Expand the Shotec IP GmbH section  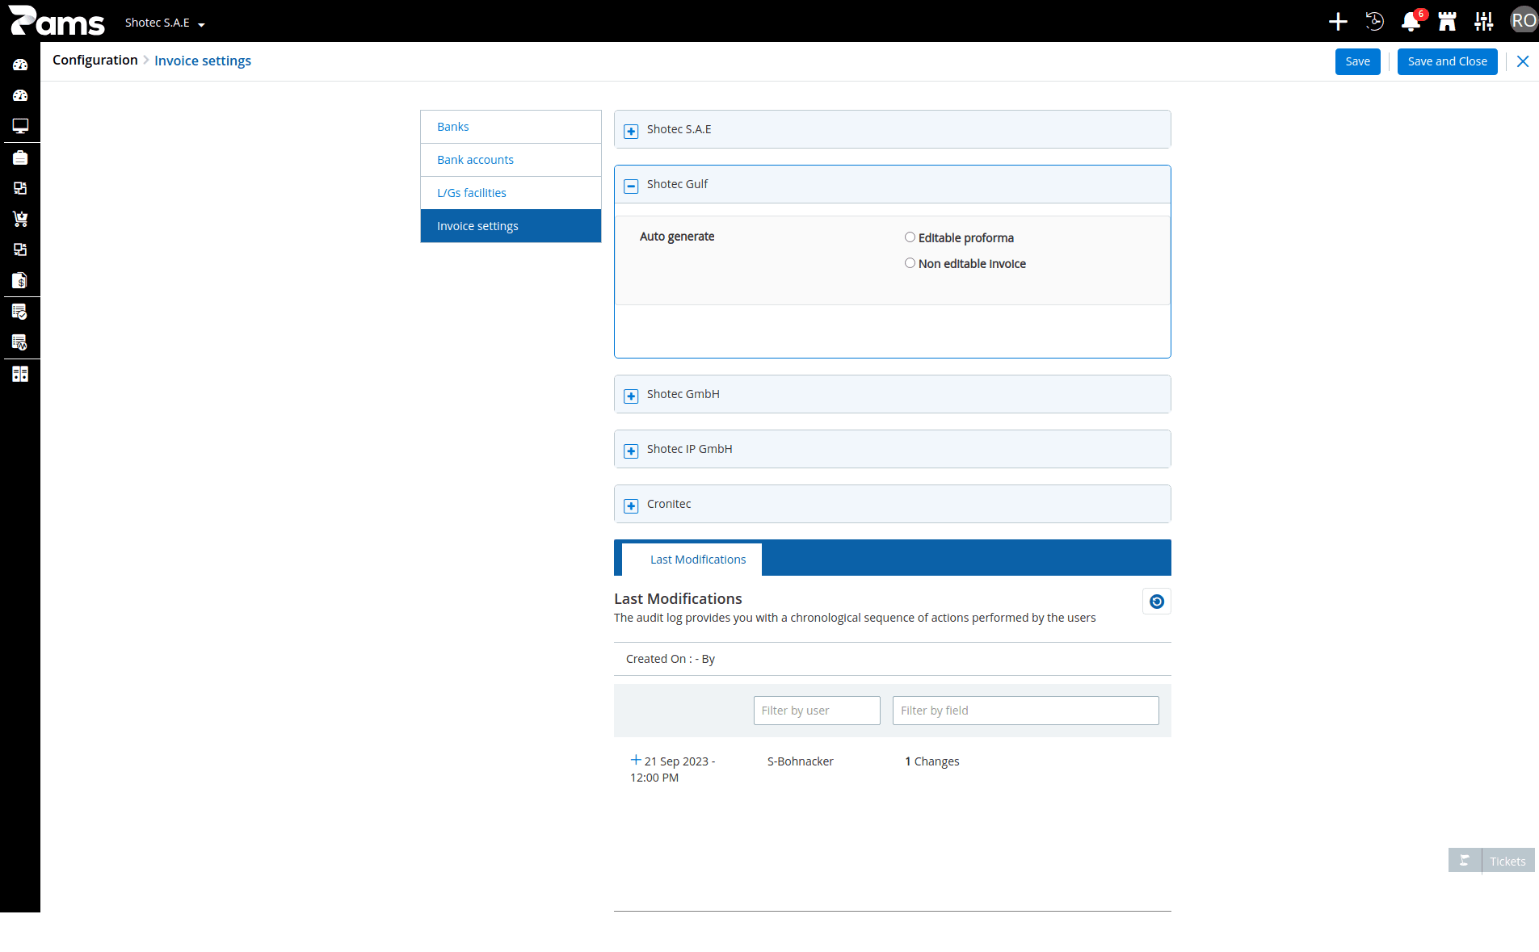coord(632,451)
